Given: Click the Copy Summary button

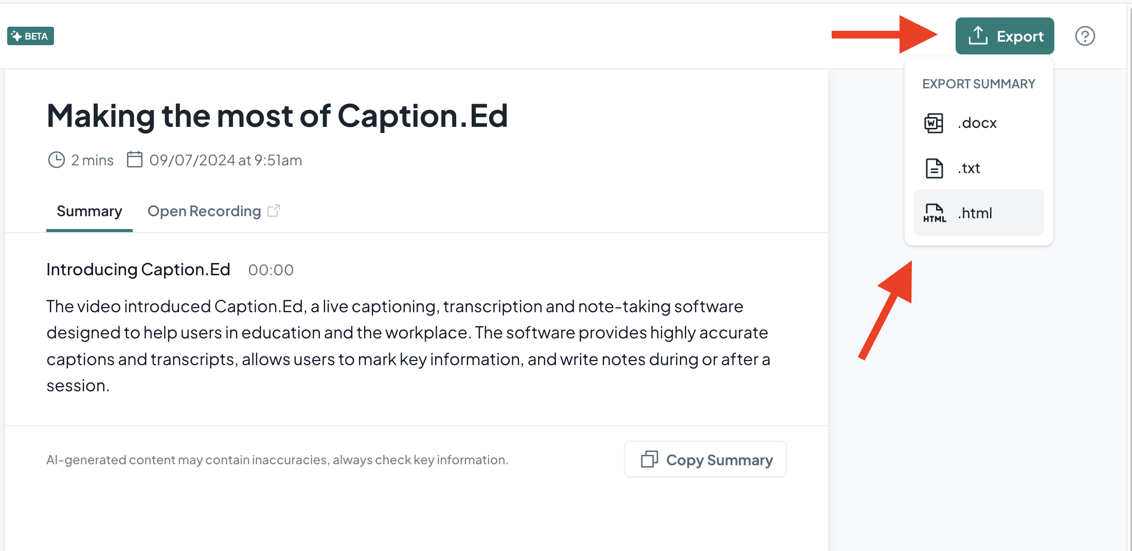Looking at the screenshot, I should [705, 459].
